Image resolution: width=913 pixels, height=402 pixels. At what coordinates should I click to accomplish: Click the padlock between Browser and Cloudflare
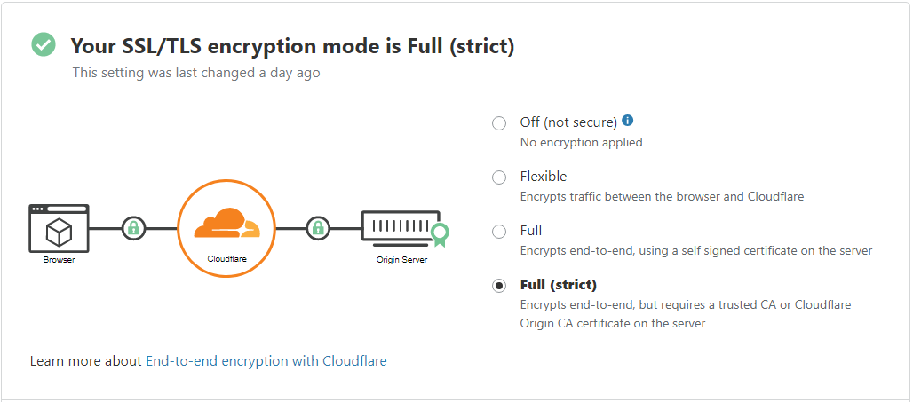click(x=133, y=228)
